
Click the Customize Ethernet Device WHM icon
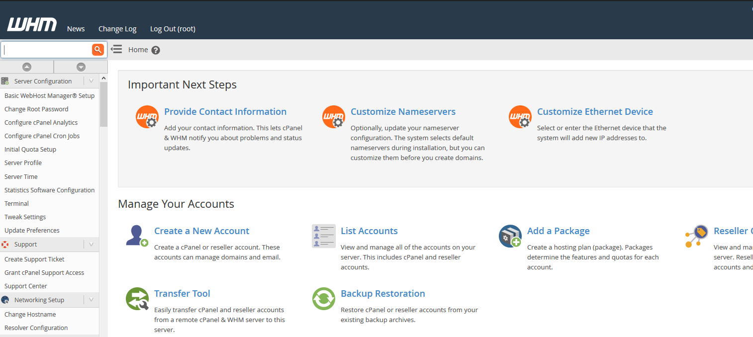click(520, 117)
